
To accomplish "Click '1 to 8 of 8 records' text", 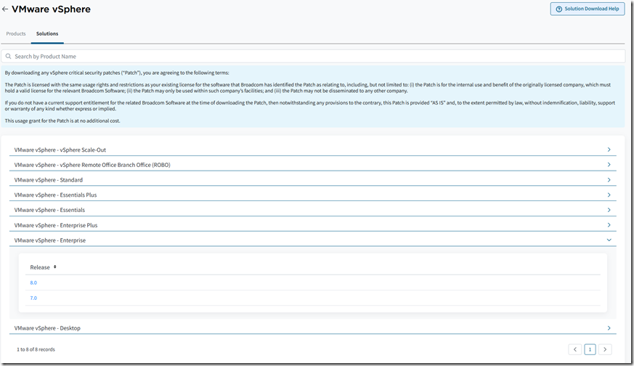I will [36, 349].
